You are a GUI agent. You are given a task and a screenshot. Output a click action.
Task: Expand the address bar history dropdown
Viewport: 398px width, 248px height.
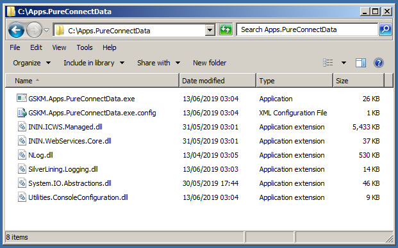tap(210, 31)
